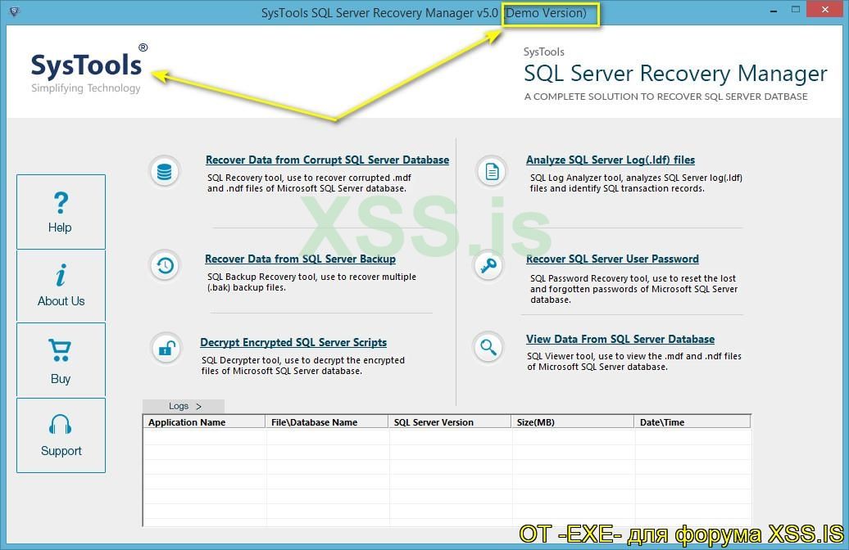Click the SQL Server Version column header
The width and height of the screenshot is (849, 550).
450,422
